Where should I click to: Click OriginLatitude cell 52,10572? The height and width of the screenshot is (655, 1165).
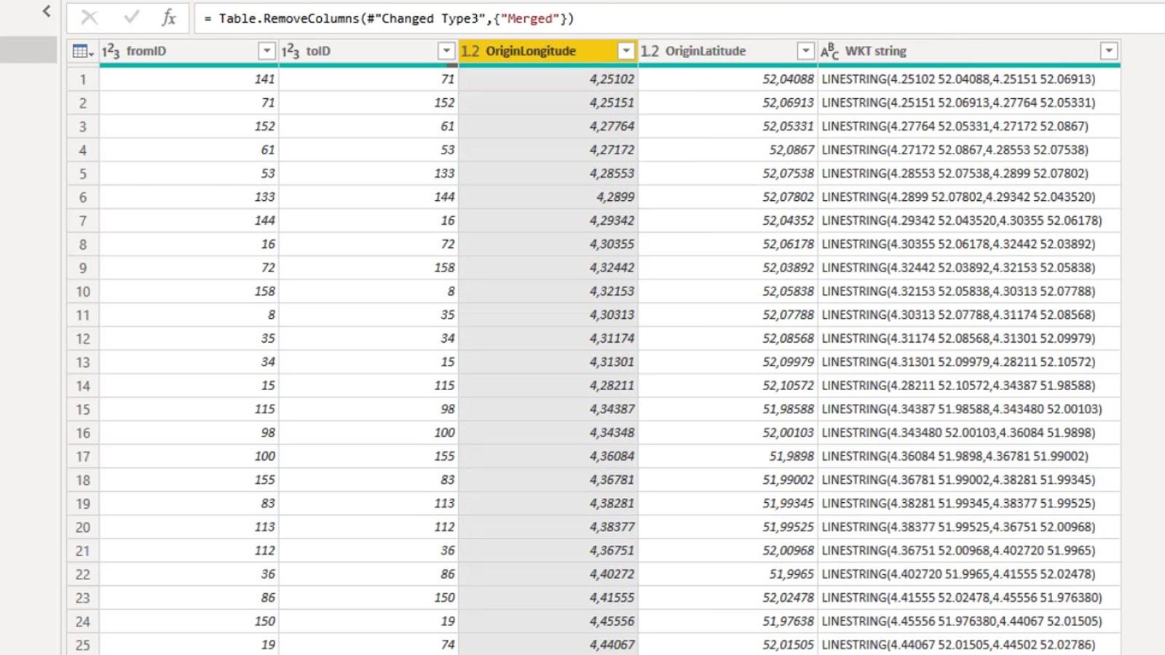727,386
